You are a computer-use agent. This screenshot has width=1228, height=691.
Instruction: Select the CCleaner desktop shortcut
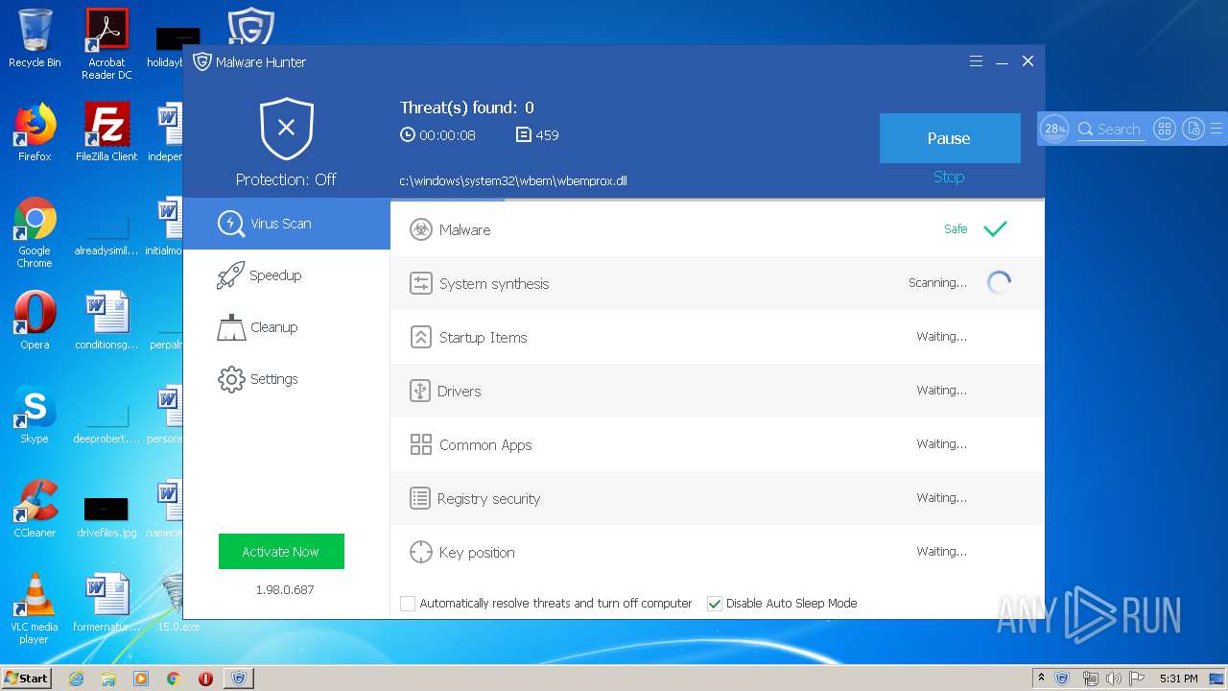(x=35, y=509)
